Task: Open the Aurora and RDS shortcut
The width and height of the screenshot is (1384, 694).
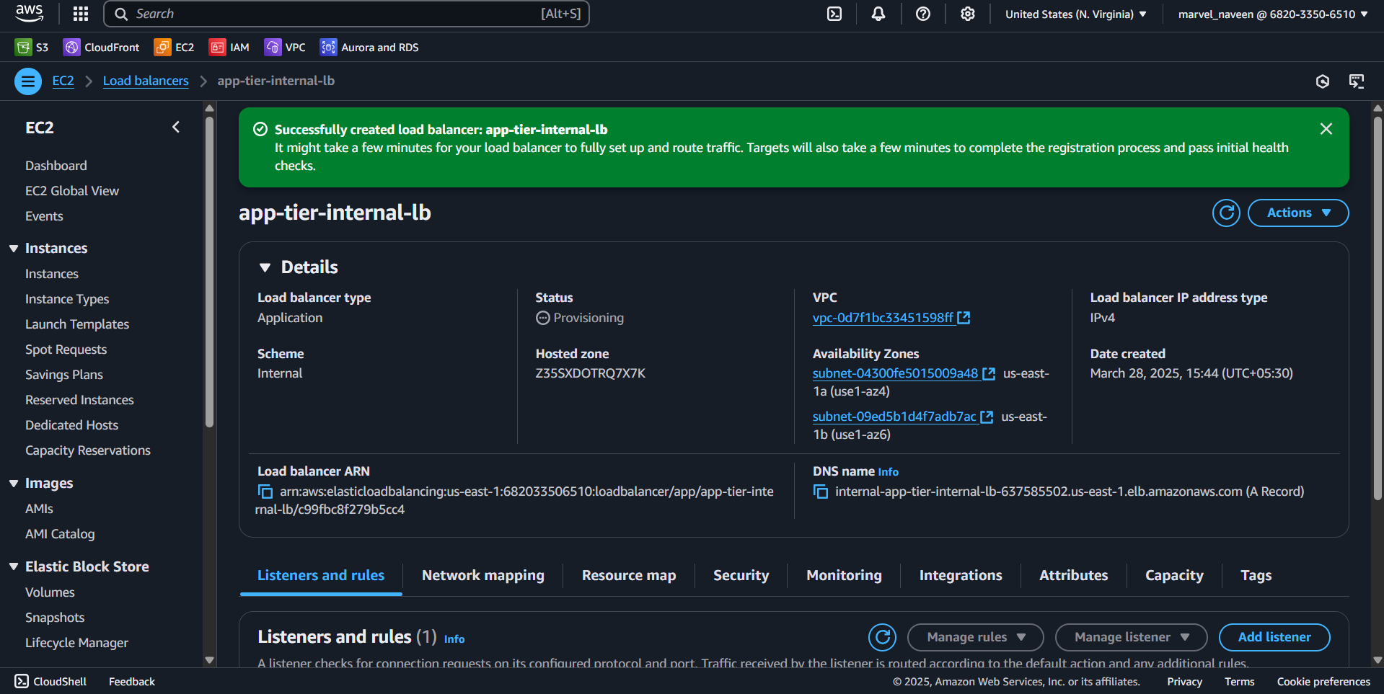Action: tap(369, 48)
